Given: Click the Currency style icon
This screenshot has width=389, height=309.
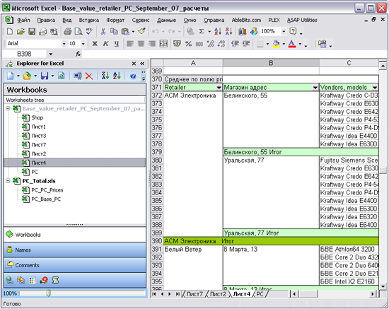Looking at the screenshot, I should [177, 44].
